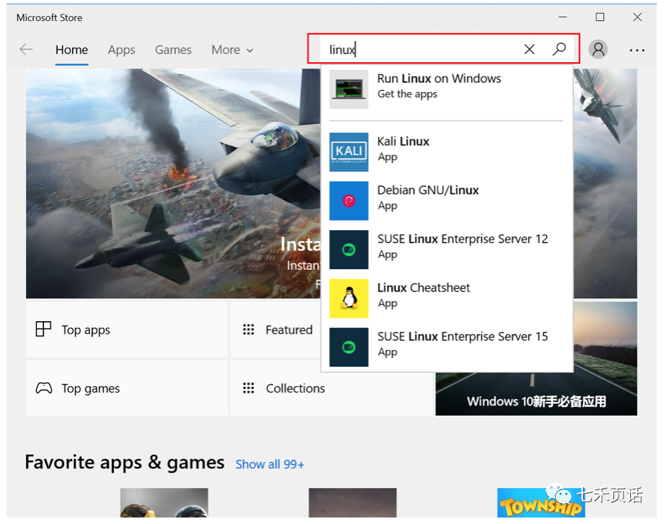Maximize the Microsoft Store window
This screenshot has width=664, height=524.
600,17
